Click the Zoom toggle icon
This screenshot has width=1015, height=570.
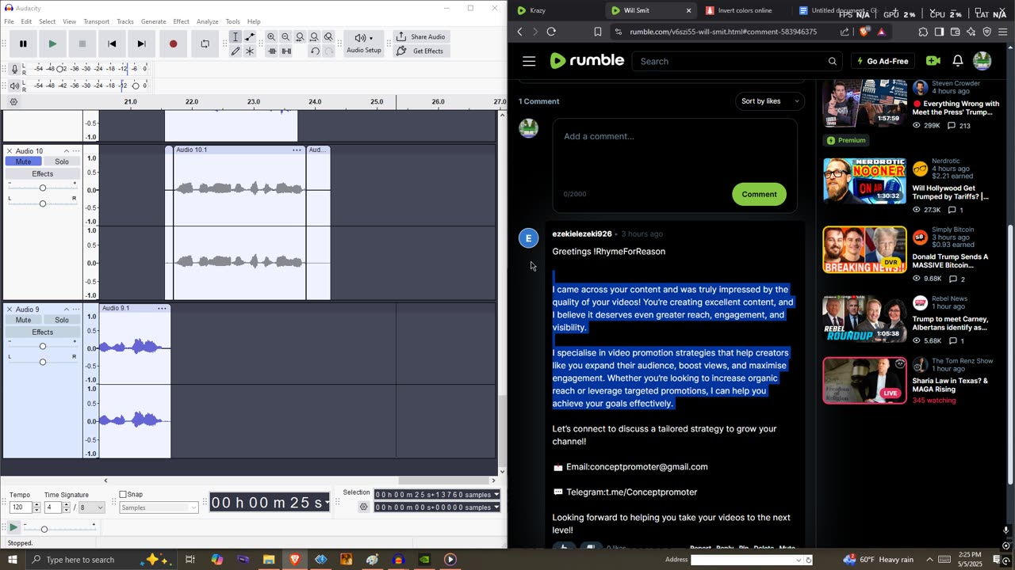328,37
